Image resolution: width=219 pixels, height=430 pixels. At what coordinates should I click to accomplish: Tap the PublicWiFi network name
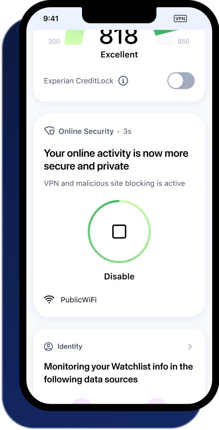79,299
